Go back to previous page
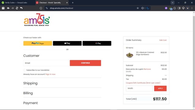Screen dimensions: 195x110 click(8, 8)
